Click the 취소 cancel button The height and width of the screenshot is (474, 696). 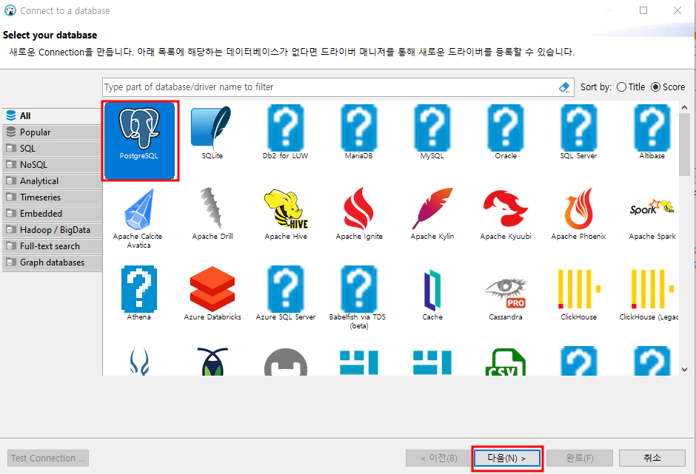(652, 458)
